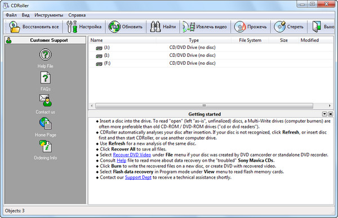The width and height of the screenshot is (338, 218).
Task: Open Настройка settings from the toolbar
Action: click(84, 26)
